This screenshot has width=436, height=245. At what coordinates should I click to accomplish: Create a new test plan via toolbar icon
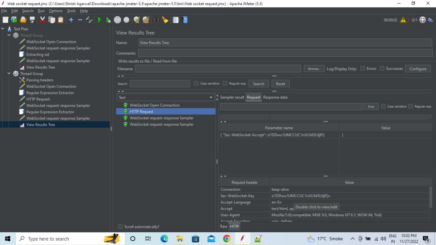point(5,20)
